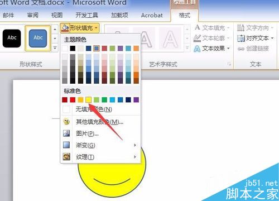The image size is (279, 201).
Task: Pick the purple accent theme color swatch
Action: 121,49
